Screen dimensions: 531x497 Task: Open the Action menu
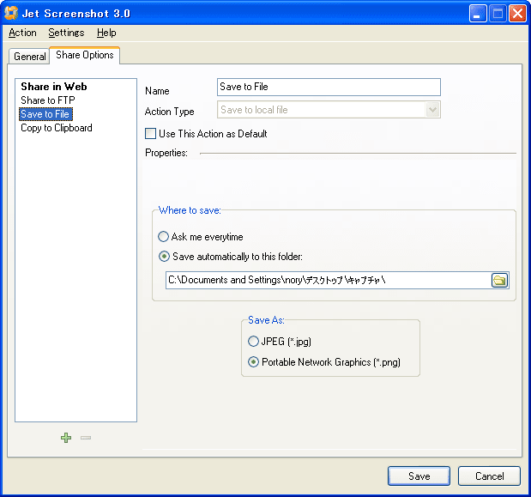(22, 33)
